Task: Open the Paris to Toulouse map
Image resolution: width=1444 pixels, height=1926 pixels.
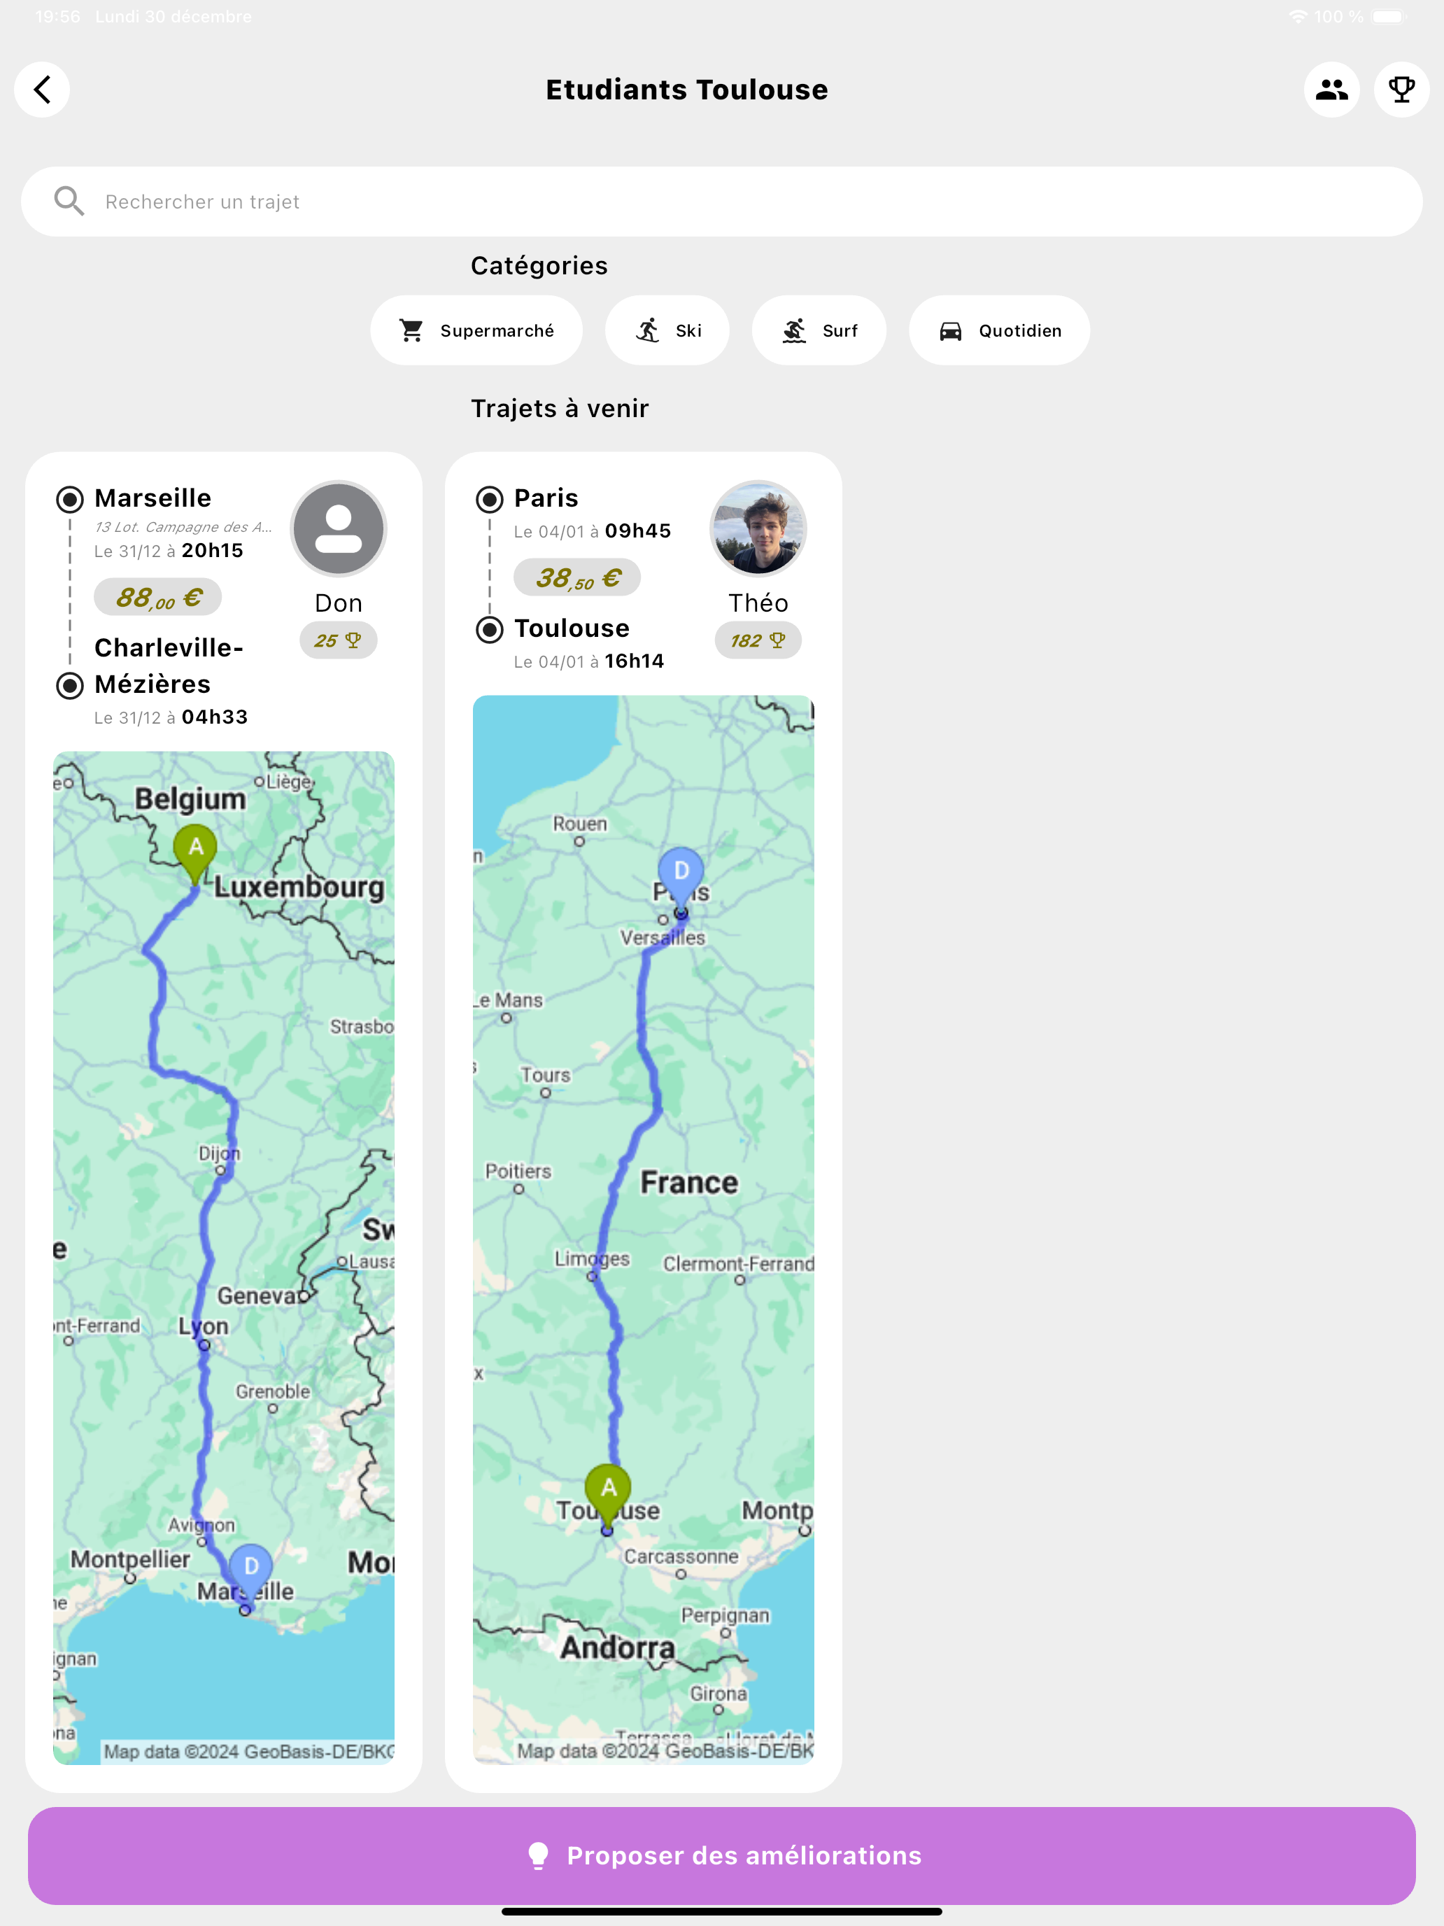Action: [643, 1230]
